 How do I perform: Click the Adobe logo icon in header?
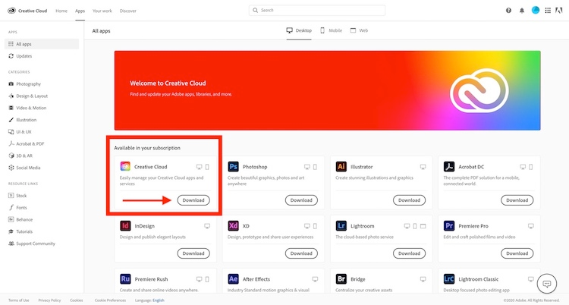click(x=559, y=11)
